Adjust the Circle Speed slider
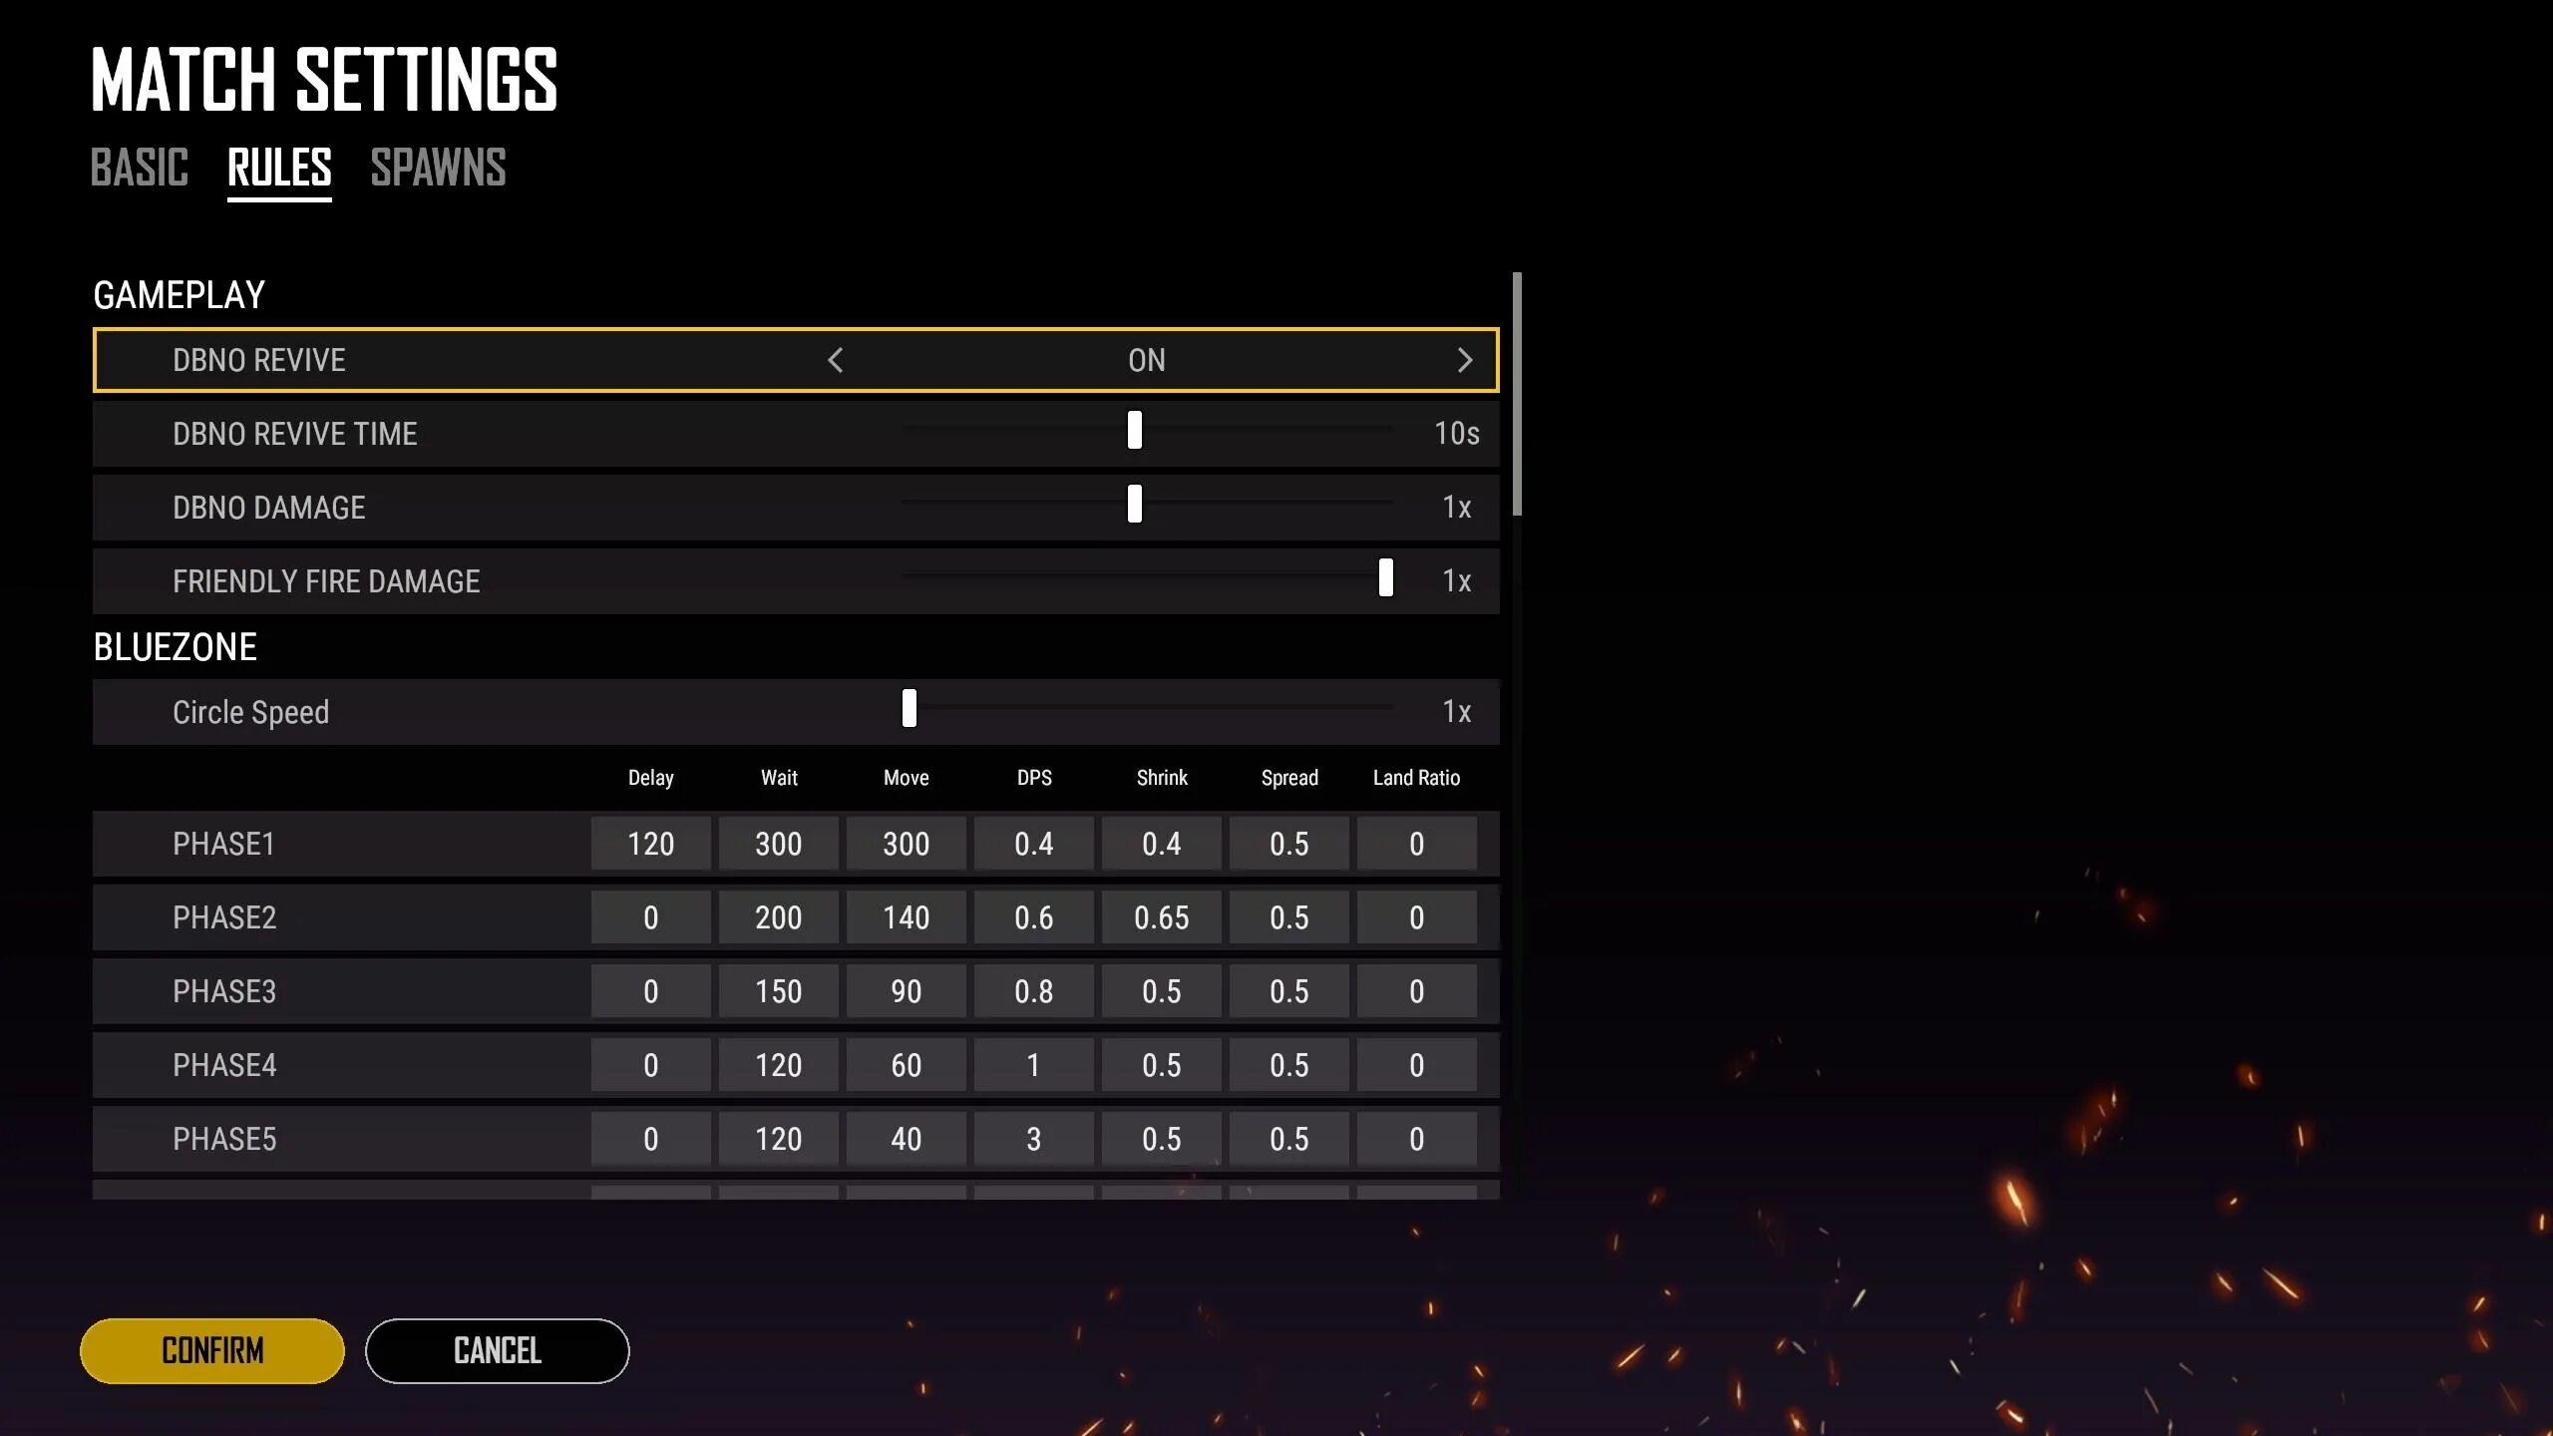 [909, 710]
